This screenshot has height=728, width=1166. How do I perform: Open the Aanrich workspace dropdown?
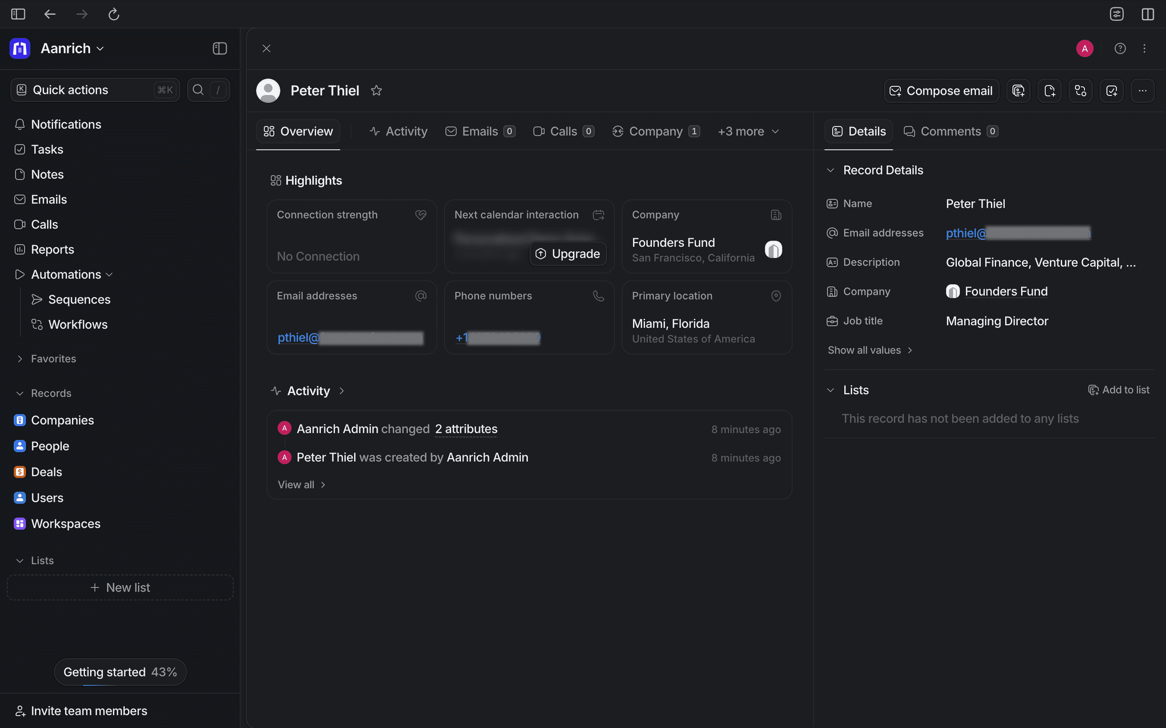click(x=72, y=48)
